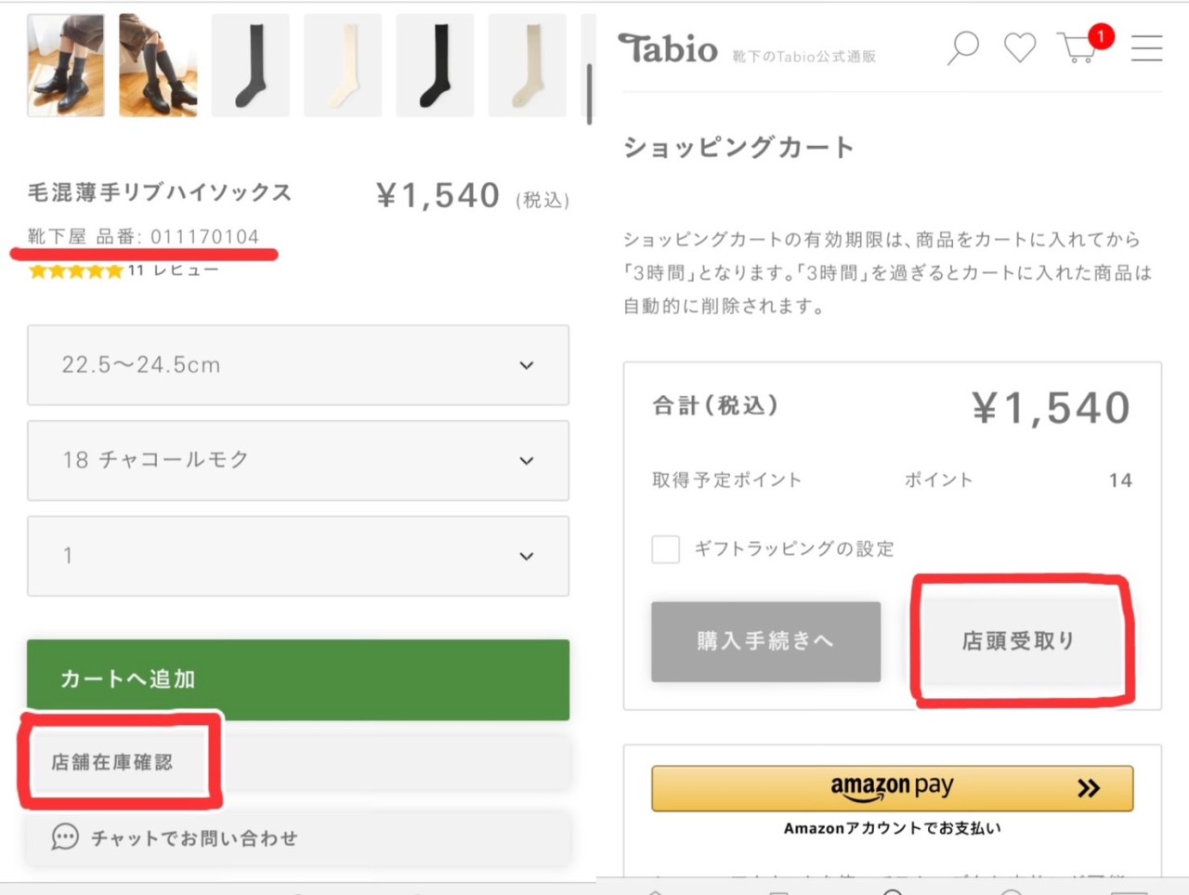Click the Amazon Pay double-arrow icon

1089,789
